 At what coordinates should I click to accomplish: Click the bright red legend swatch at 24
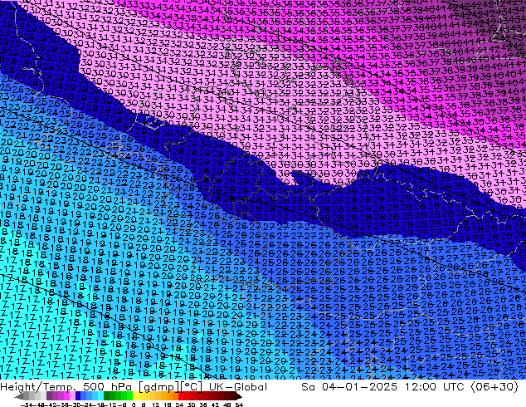(181, 395)
